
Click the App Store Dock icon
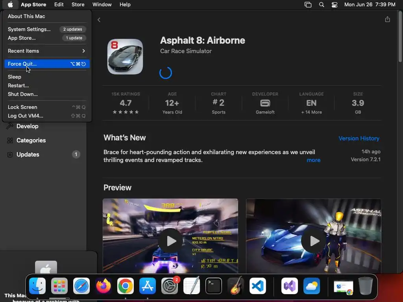pos(148,286)
